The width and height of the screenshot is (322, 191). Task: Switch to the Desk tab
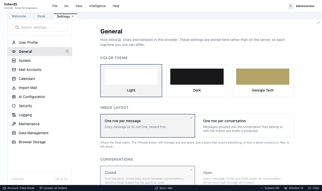click(42, 16)
